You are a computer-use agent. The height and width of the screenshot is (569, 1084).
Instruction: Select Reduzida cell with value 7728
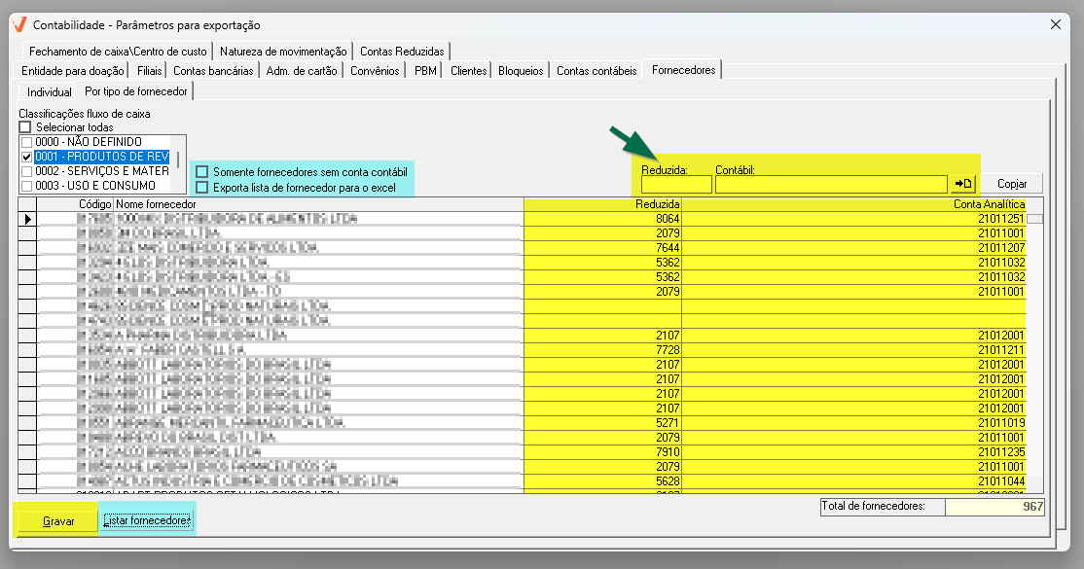pyautogui.click(x=603, y=350)
